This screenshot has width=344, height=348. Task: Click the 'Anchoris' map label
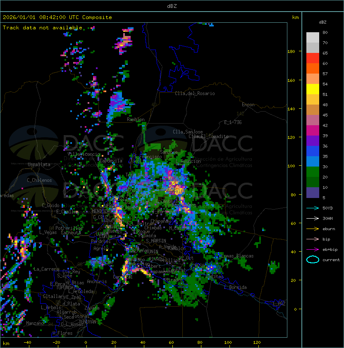click(97, 281)
